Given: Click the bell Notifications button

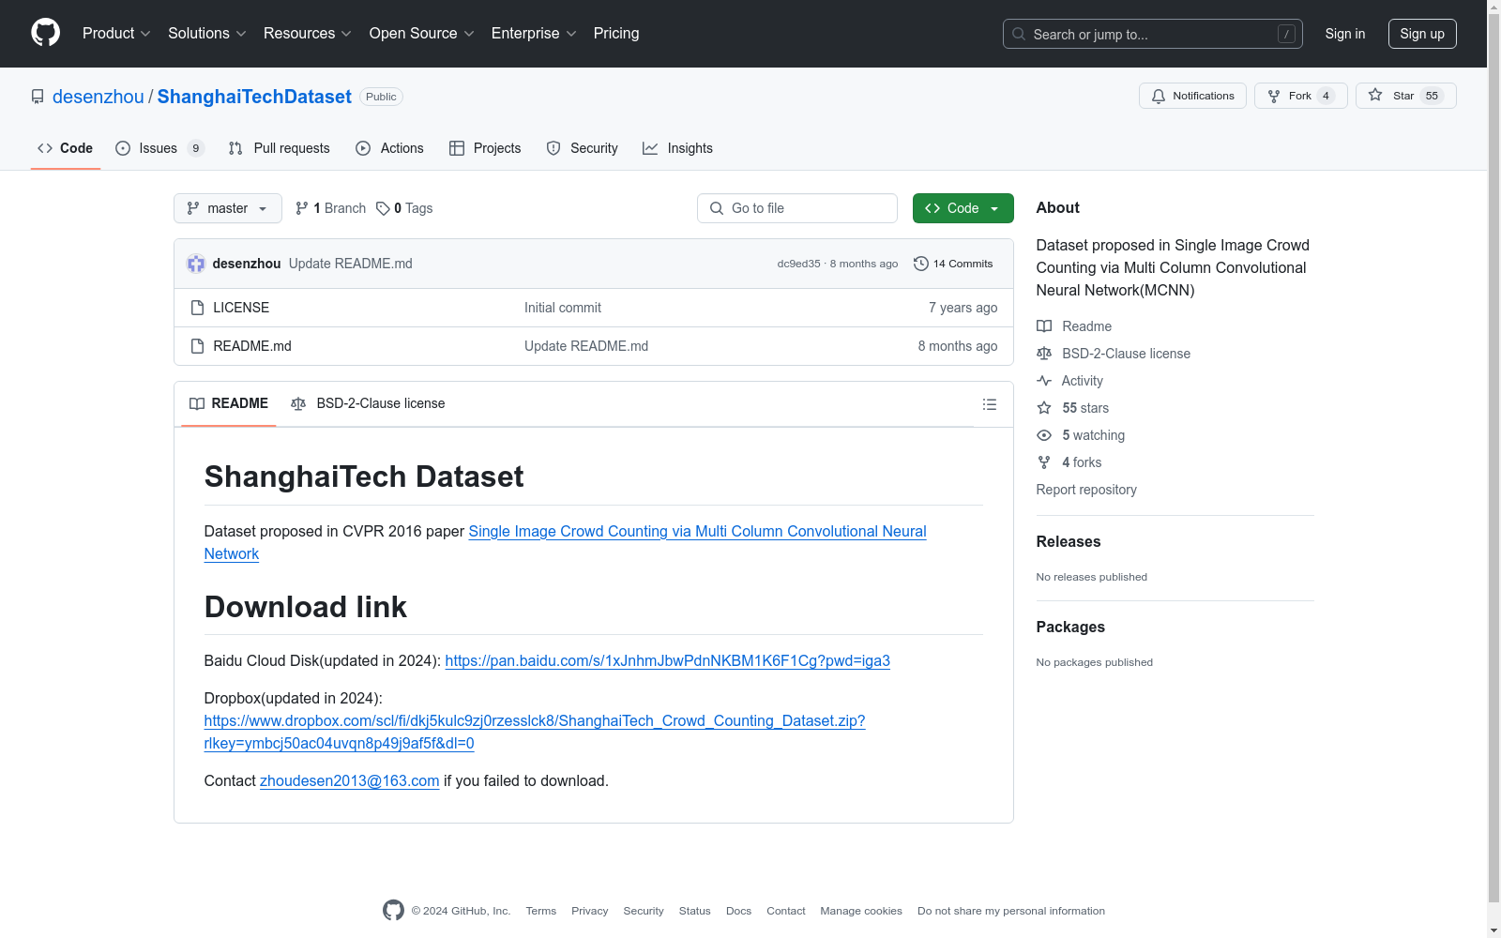Looking at the screenshot, I should point(1192,96).
